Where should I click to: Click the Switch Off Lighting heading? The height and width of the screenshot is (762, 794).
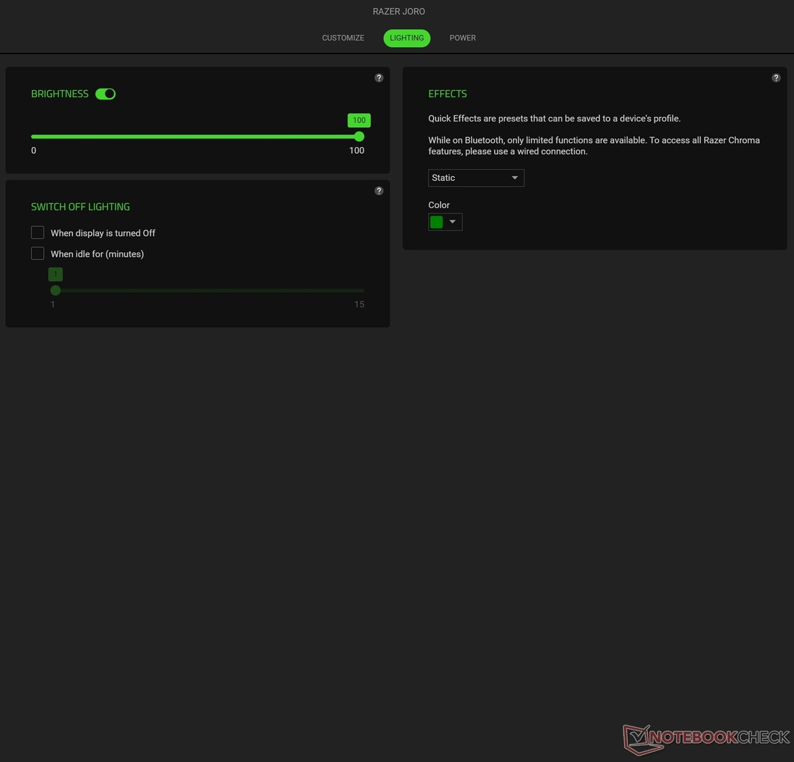click(x=81, y=207)
